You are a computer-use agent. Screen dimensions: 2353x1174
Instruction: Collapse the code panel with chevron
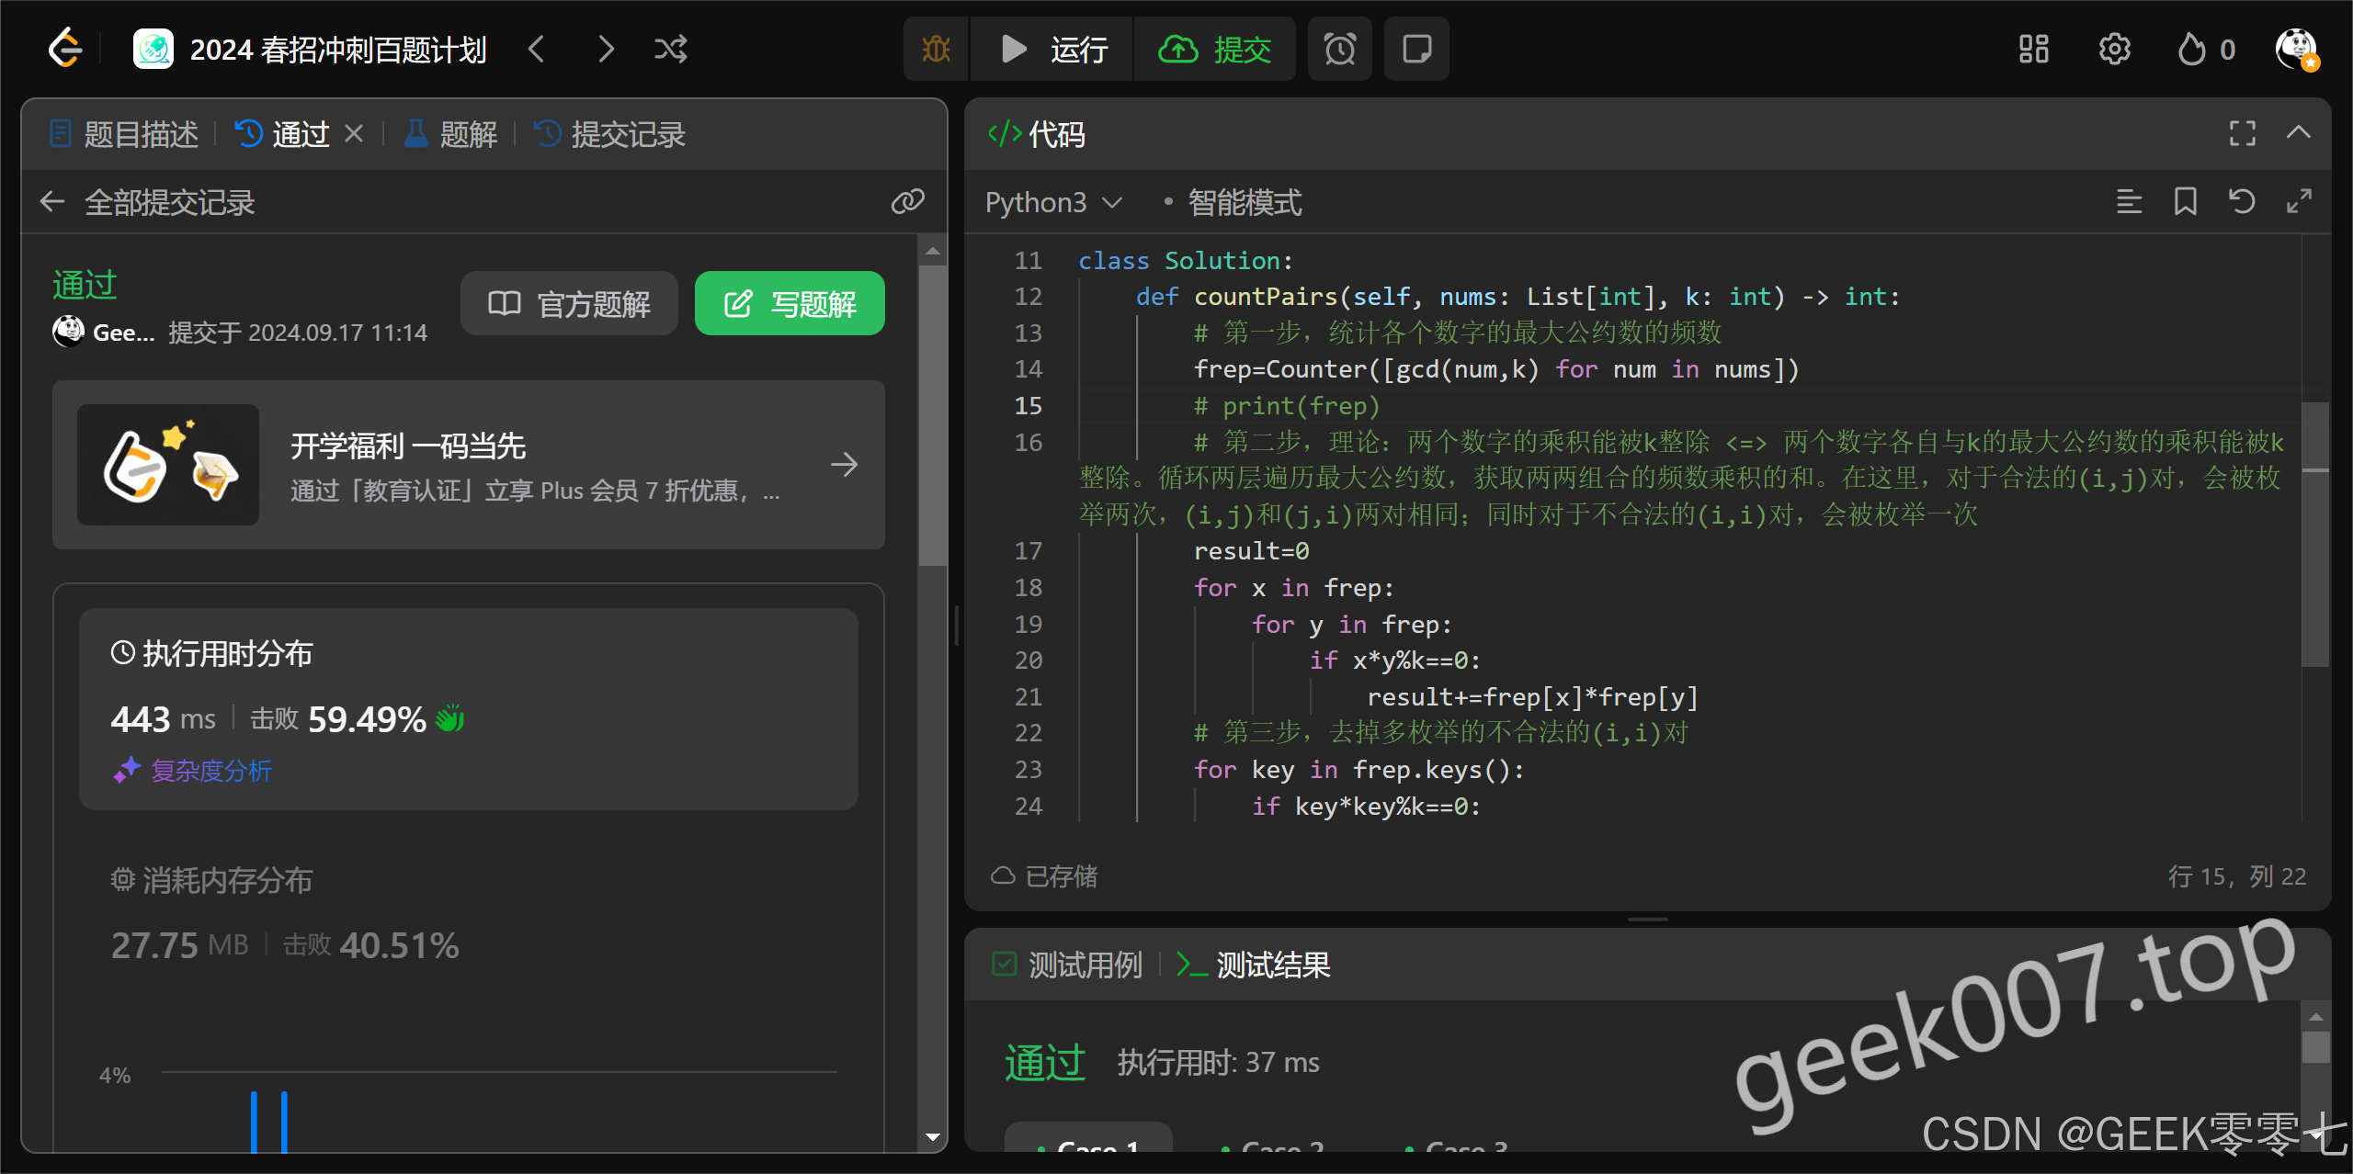[x=2298, y=133]
